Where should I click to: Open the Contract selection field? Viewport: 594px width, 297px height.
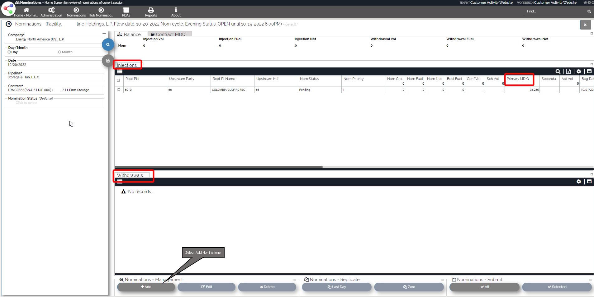coord(55,90)
